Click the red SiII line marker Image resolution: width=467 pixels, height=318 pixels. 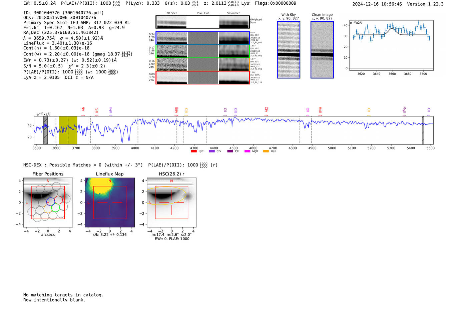[97, 111]
